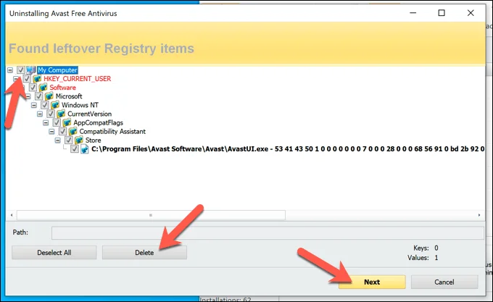This screenshot has height=302, width=493.
Task: Click the Store registry key icon
Action: coord(79,140)
